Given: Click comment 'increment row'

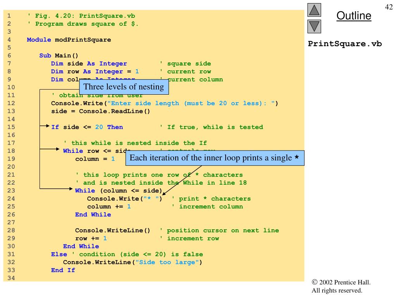Looking at the screenshot, I should click(190, 238).
